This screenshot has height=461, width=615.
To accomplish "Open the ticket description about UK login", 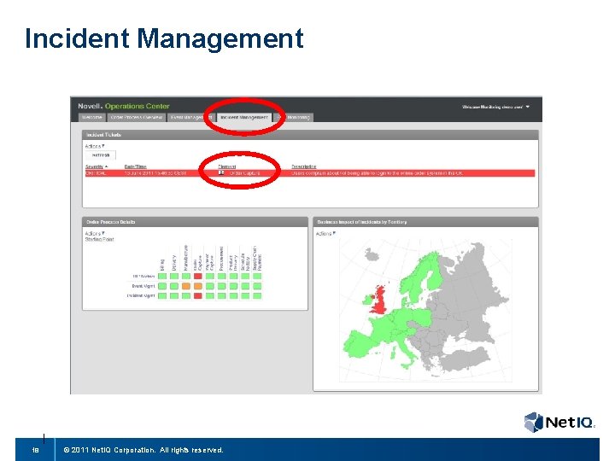I will 377,172.
